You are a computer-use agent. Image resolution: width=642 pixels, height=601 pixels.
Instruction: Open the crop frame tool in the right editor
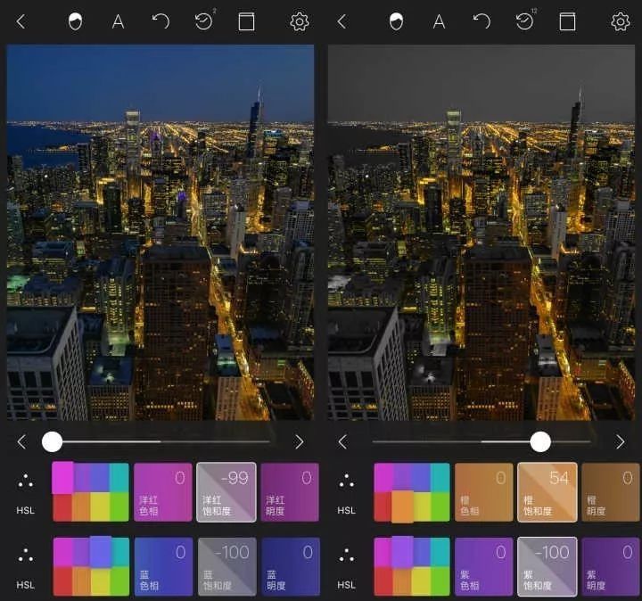point(567,21)
